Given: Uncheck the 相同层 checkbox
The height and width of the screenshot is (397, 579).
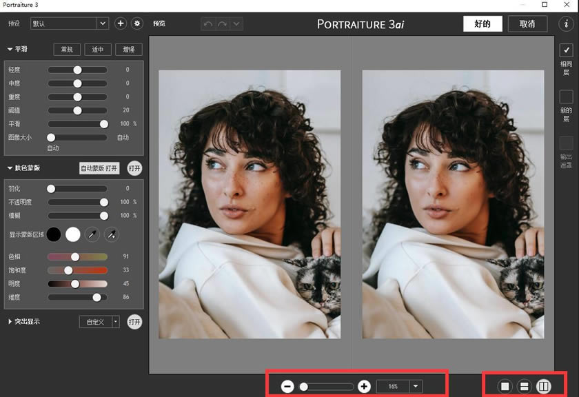Looking at the screenshot, I should (x=566, y=50).
